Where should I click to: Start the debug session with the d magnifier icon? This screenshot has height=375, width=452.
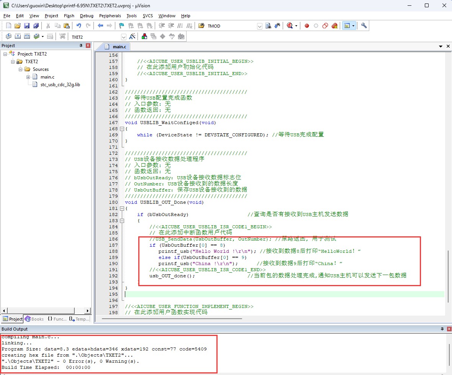coord(290,26)
